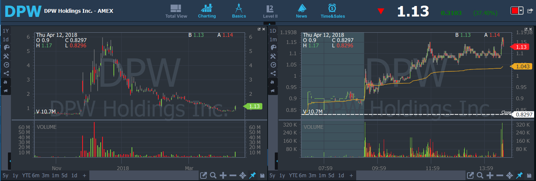Image resolution: width=536 pixels, height=181 pixels.
Task: Click the export chart icon on right chart
Action: pos(470,175)
